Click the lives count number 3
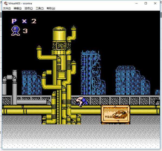 pyautogui.click(x=25, y=31)
